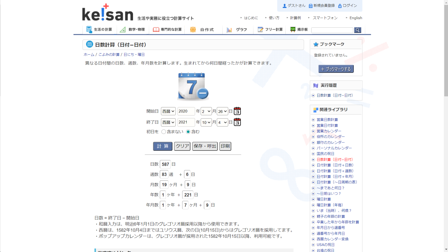Open the 数学・物理 menu
Viewport: 448px width, 252px height.
point(133,30)
